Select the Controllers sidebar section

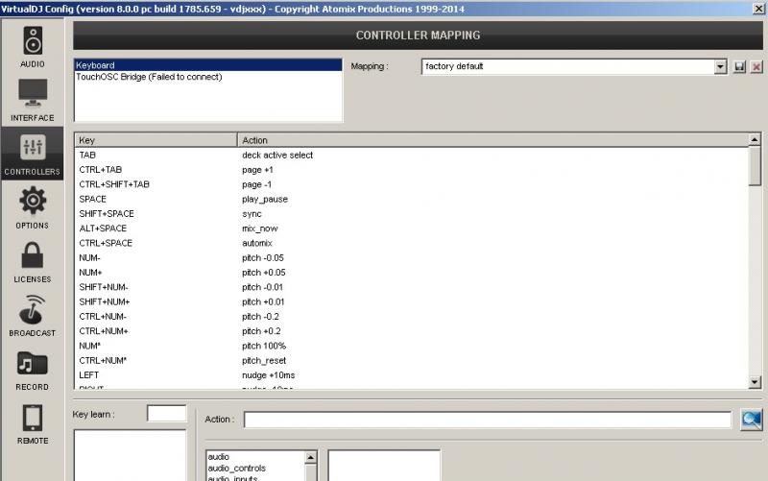pos(33,154)
